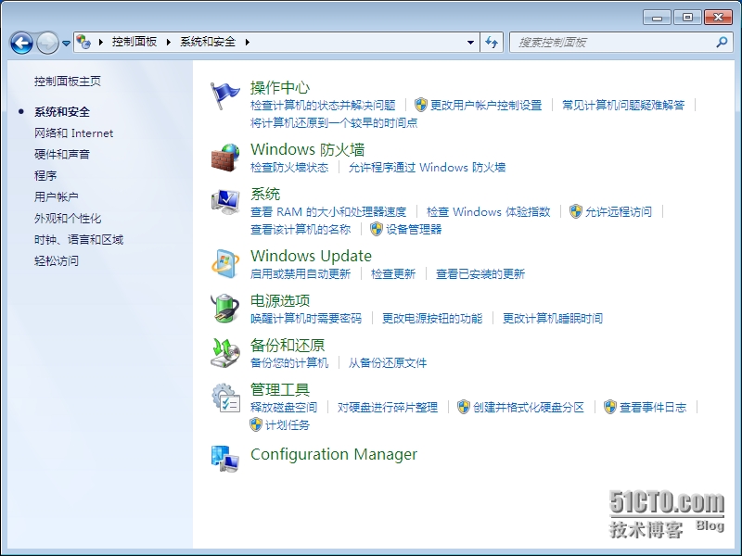Click 唤醒计算机时需要密码 link
The image size is (742, 556).
[x=306, y=318]
